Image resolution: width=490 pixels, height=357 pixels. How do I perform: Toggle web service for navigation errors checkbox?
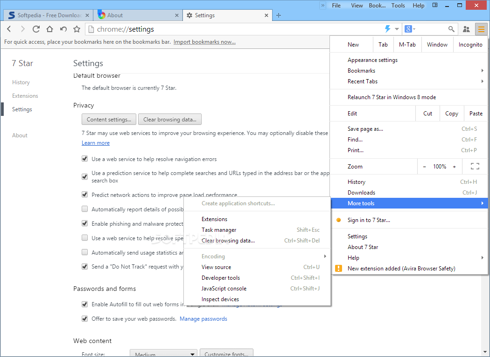[x=84, y=159]
